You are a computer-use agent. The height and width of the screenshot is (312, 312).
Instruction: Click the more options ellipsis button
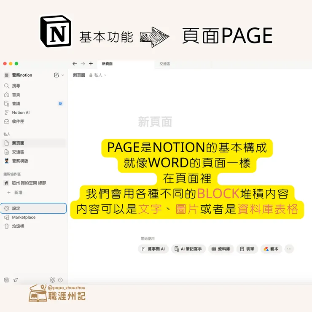click(x=289, y=249)
